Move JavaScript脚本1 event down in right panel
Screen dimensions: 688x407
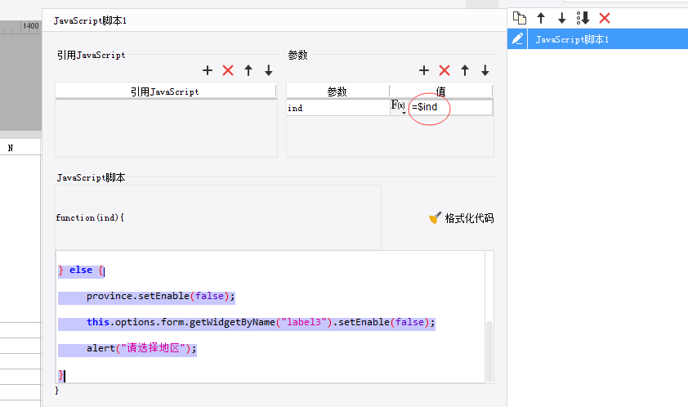(x=562, y=18)
